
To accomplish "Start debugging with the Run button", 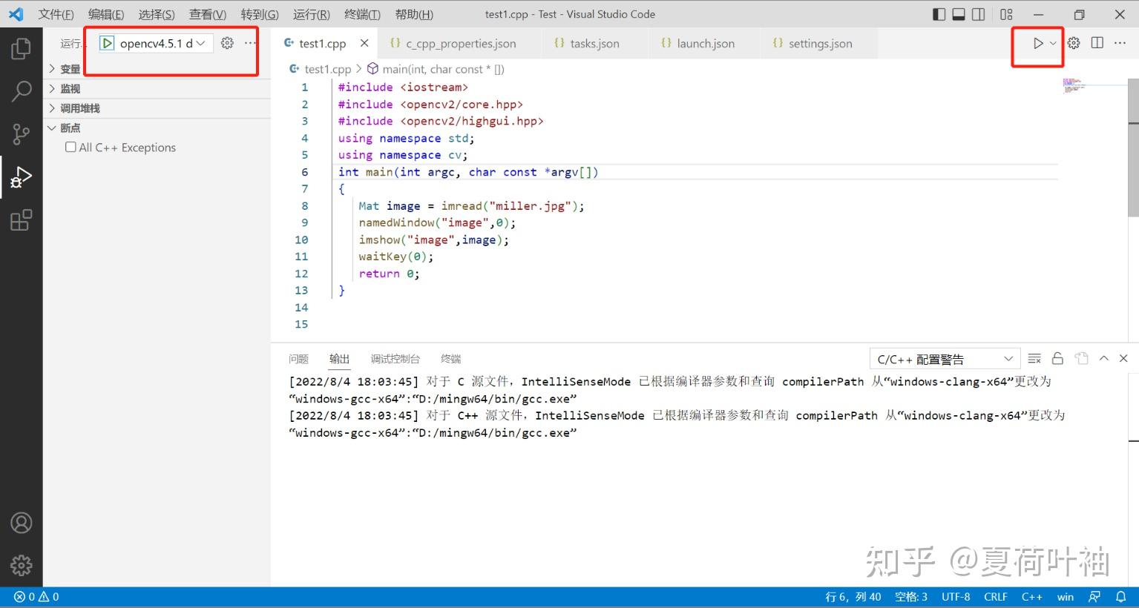I will (x=1035, y=43).
